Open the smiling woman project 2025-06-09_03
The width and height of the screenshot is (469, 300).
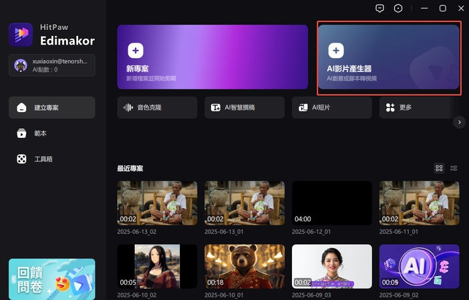click(332, 266)
